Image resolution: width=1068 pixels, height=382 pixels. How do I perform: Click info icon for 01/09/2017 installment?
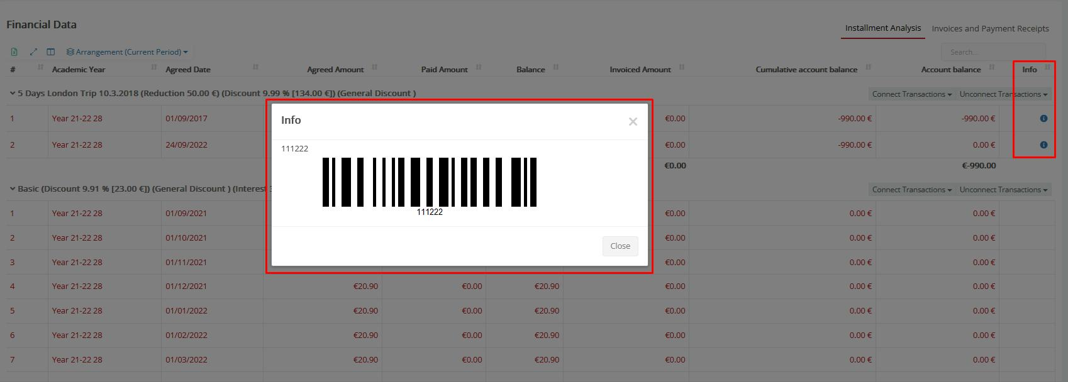tap(1043, 118)
